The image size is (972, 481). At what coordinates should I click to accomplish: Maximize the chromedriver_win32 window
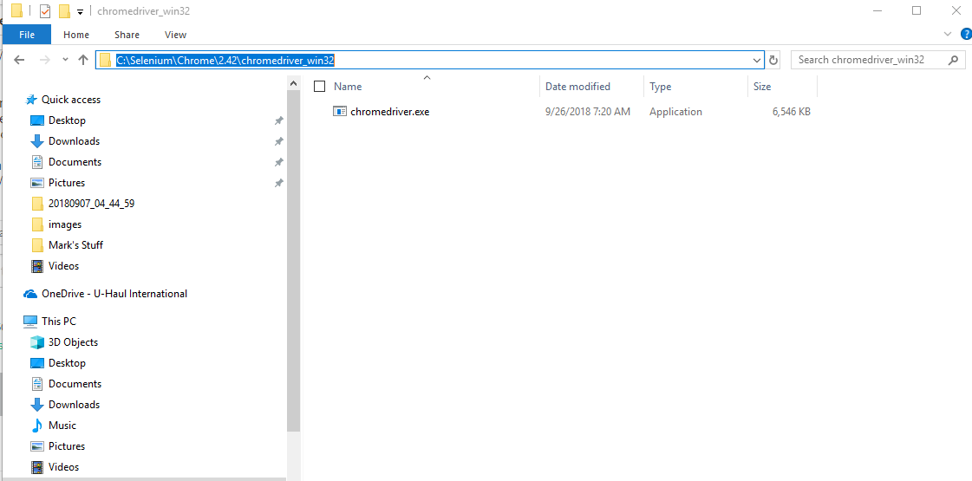917,10
